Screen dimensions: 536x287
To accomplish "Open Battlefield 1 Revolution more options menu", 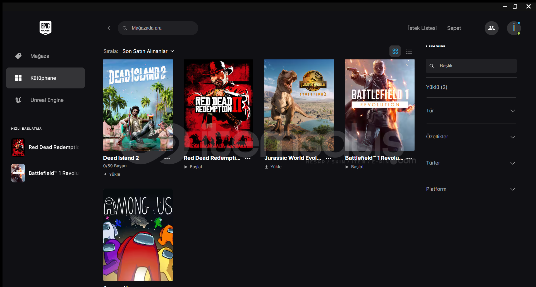I will coord(409,158).
